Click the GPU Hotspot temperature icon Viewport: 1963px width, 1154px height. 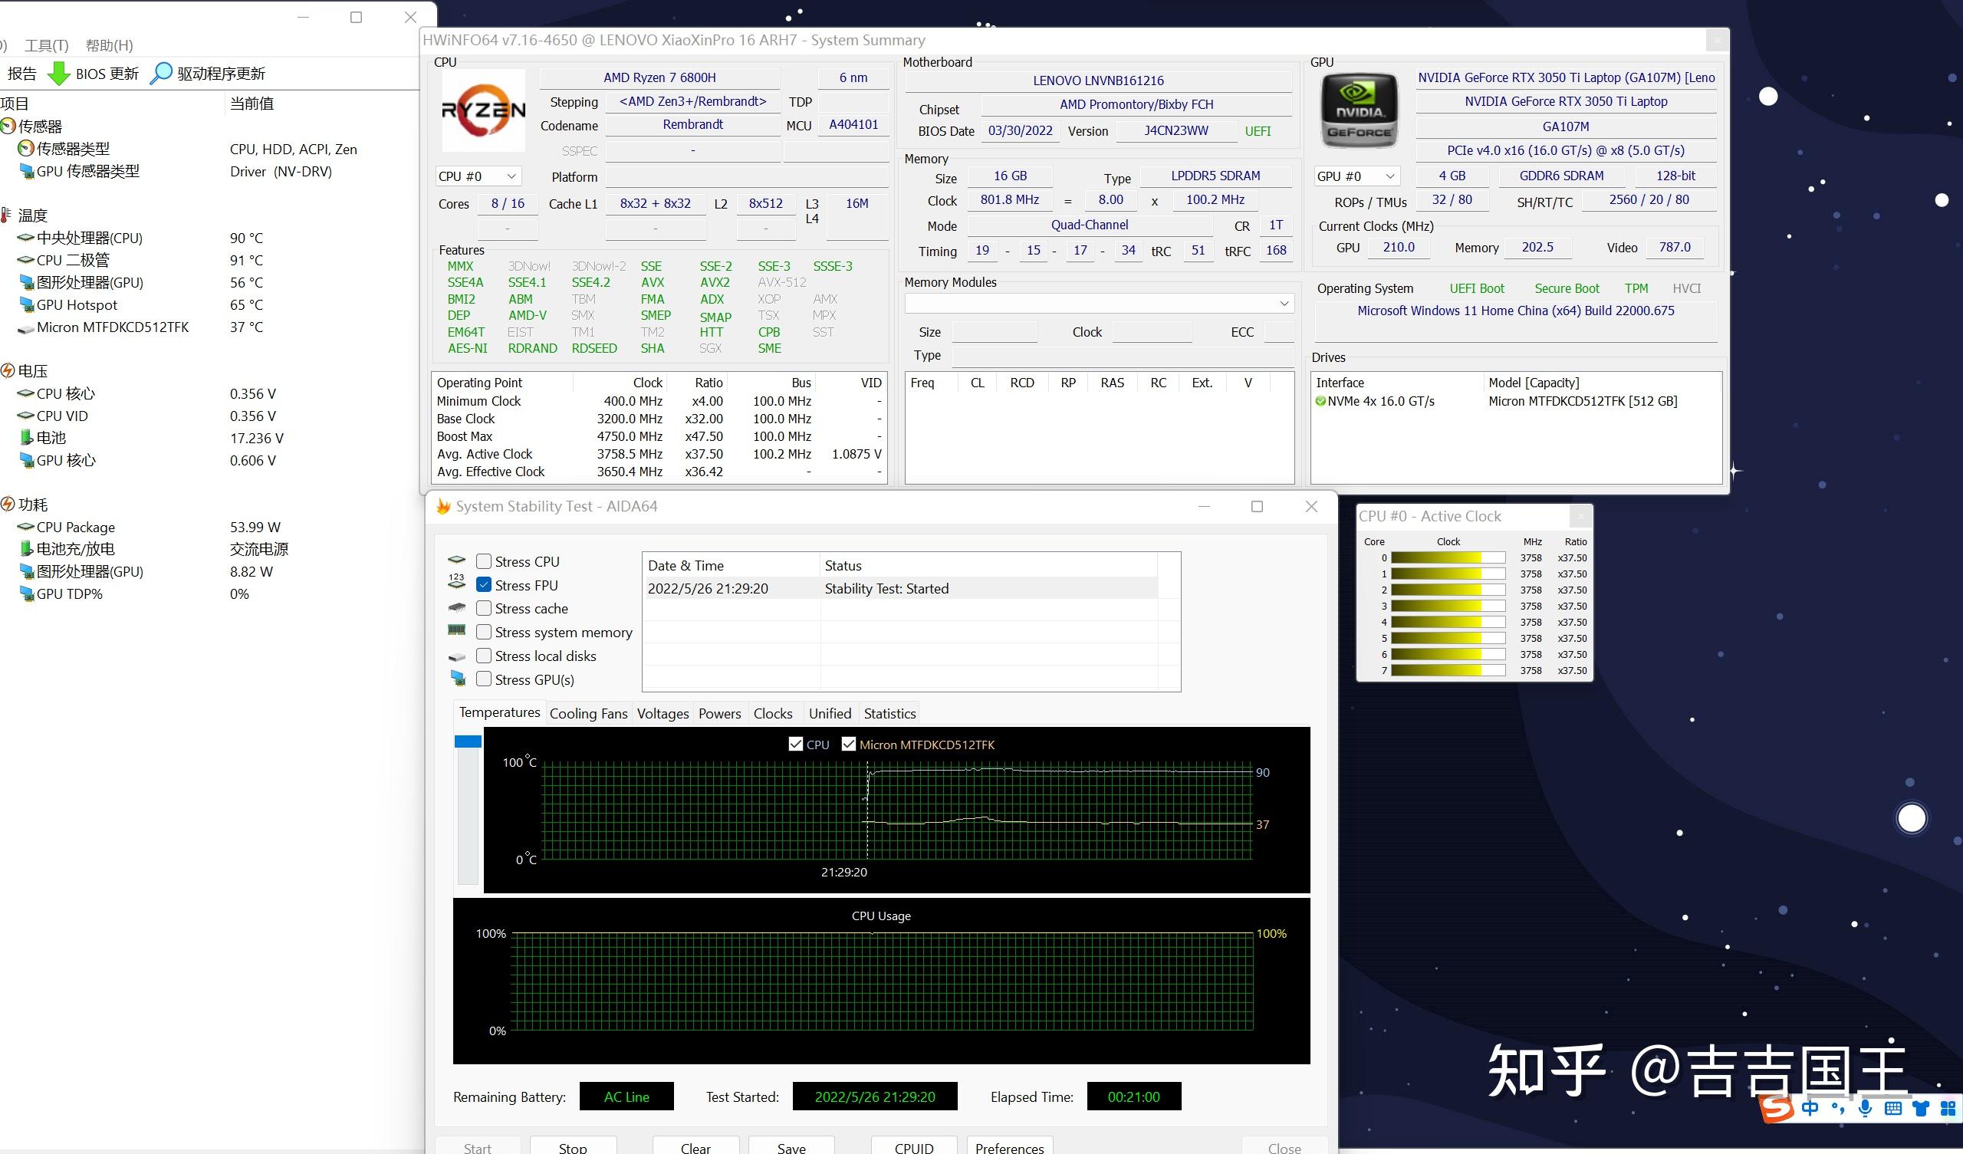click(26, 304)
